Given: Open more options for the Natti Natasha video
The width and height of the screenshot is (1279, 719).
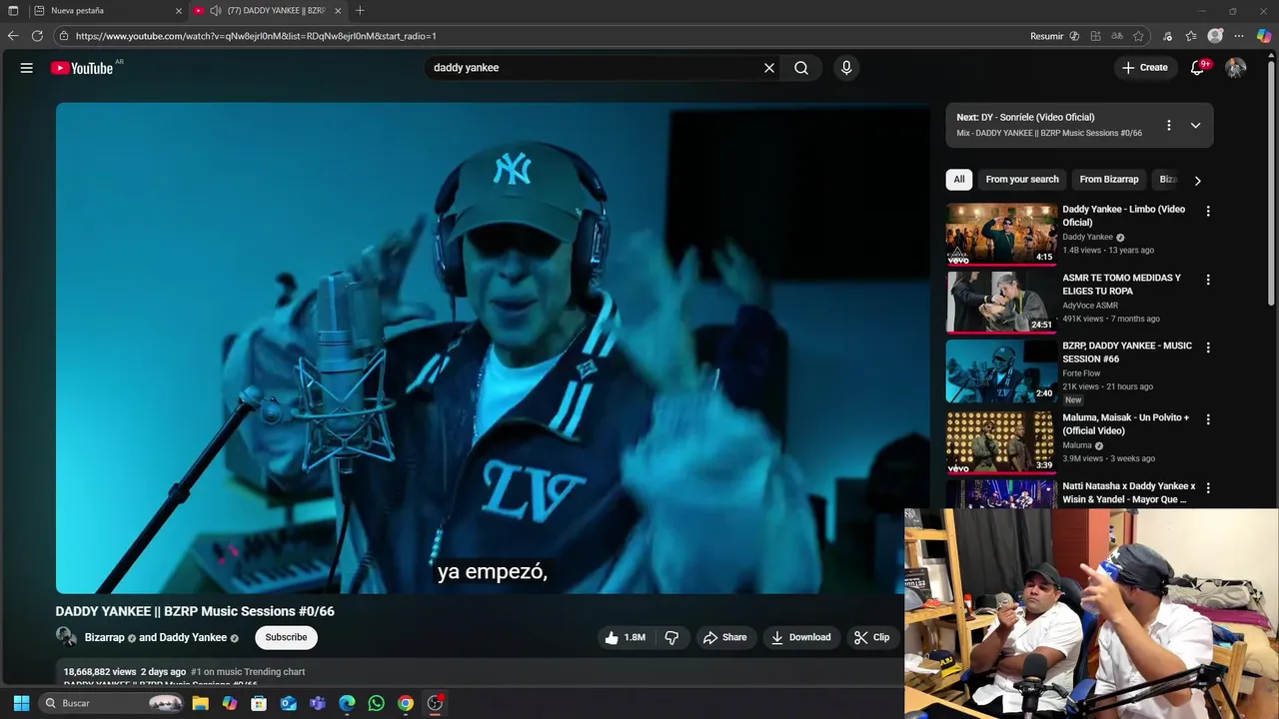Looking at the screenshot, I should point(1208,487).
